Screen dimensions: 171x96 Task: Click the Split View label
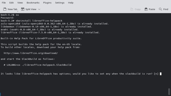click(31, 9)
